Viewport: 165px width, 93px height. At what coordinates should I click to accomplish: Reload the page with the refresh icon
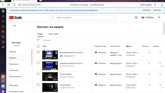[x=14, y=5]
